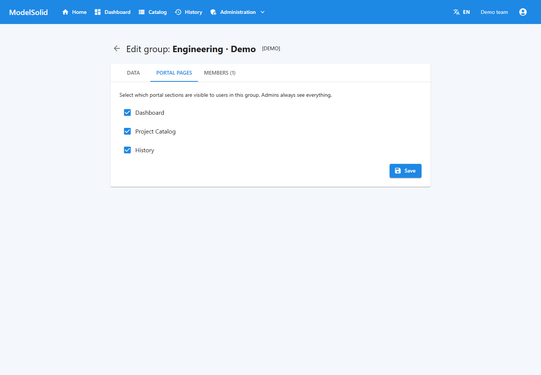The height and width of the screenshot is (375, 541).
Task: Go to Dashboard in the navbar
Action: click(118, 12)
